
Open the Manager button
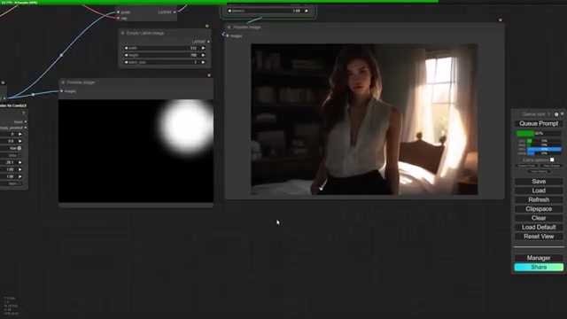click(539, 258)
